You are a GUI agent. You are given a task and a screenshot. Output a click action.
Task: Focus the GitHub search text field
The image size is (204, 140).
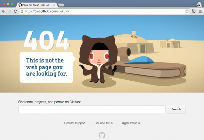92,109
